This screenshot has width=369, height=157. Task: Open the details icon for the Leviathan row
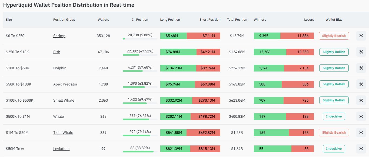click(x=361, y=149)
